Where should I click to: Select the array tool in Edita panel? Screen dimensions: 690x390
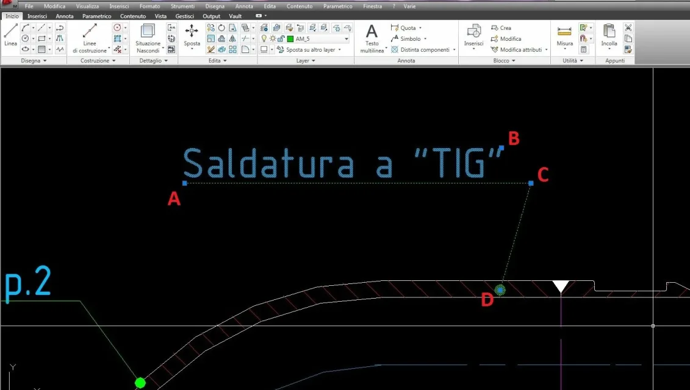[x=232, y=49]
